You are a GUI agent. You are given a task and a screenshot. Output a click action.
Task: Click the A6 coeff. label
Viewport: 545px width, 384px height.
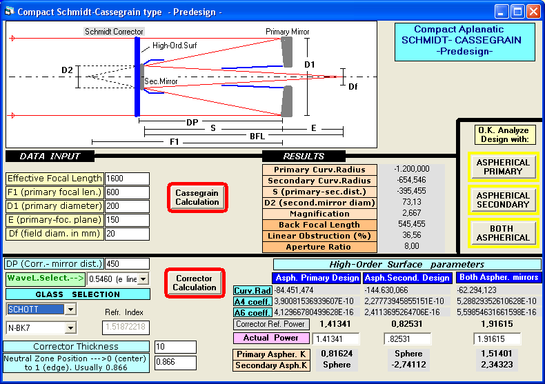(252, 312)
